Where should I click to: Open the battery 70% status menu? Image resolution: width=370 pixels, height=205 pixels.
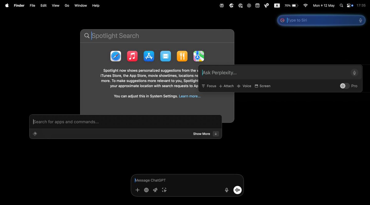pos(291,6)
